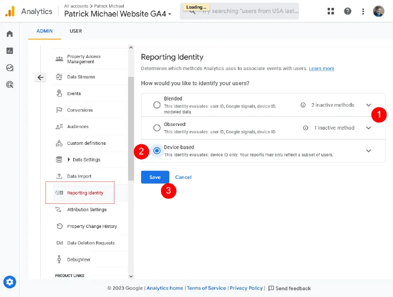Click the scroll down arrow of admin menu
393x297 pixels.
click(x=131, y=277)
